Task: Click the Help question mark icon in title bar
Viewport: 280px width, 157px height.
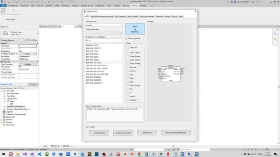Action: tap(258, 2)
